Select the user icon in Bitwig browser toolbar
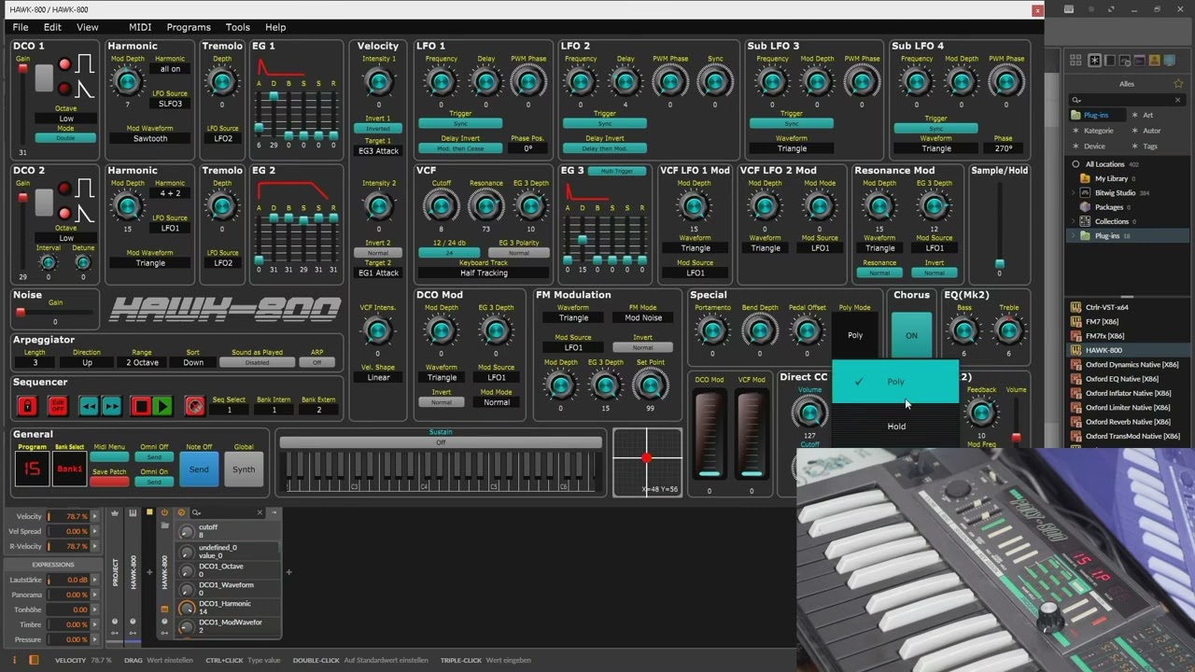1195x672 pixels. point(1155,61)
